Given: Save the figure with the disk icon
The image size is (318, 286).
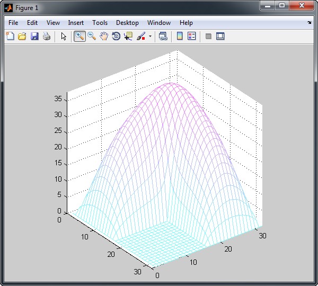Looking at the screenshot, I should point(34,37).
